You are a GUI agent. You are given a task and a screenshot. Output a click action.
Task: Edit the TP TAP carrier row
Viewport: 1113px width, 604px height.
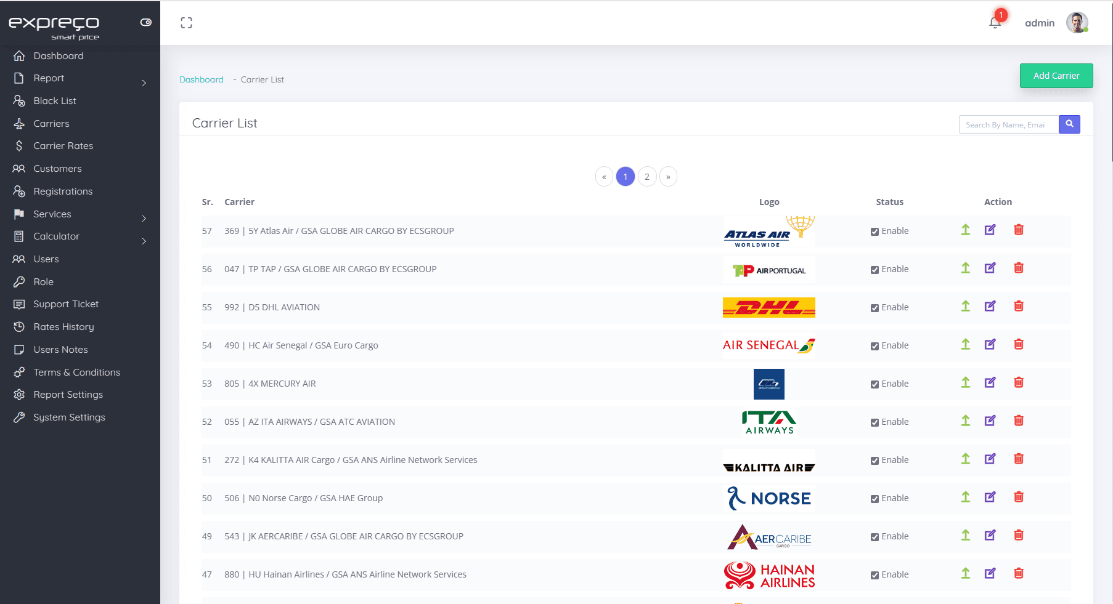990,268
